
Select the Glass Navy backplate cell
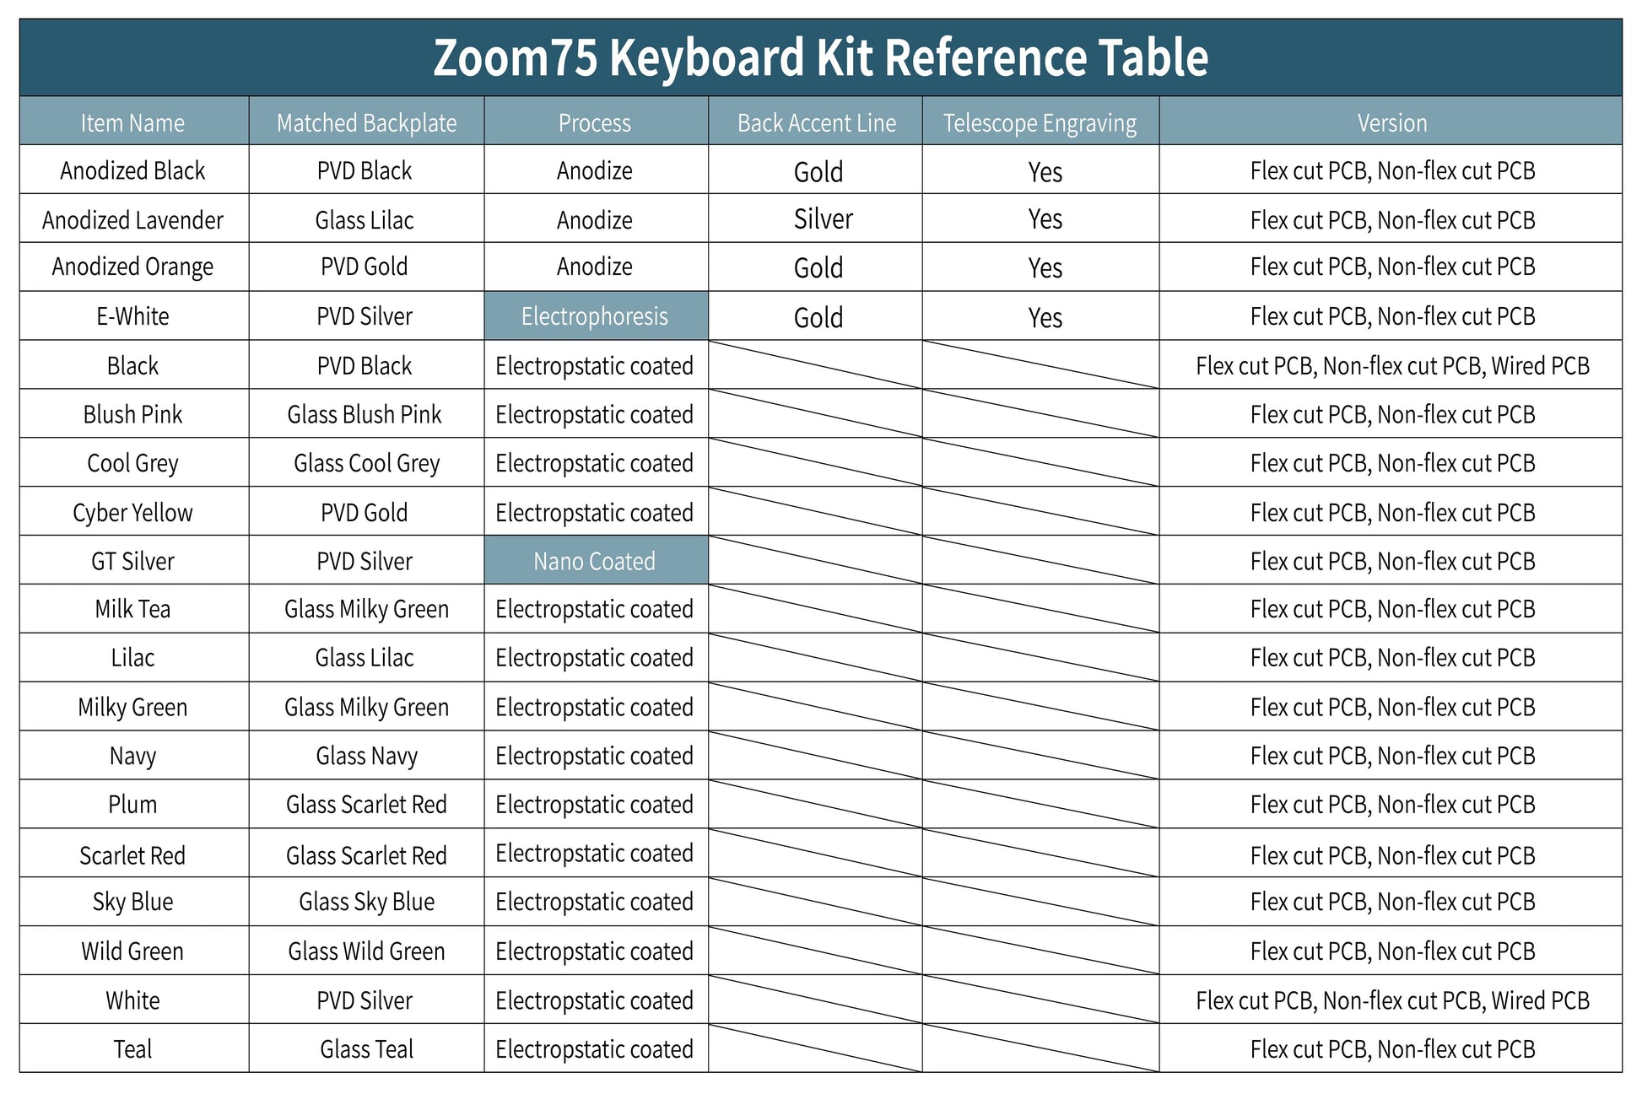(366, 756)
